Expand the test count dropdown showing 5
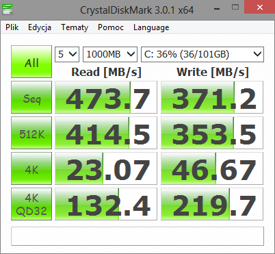This screenshot has width=275, height=254. click(x=67, y=54)
